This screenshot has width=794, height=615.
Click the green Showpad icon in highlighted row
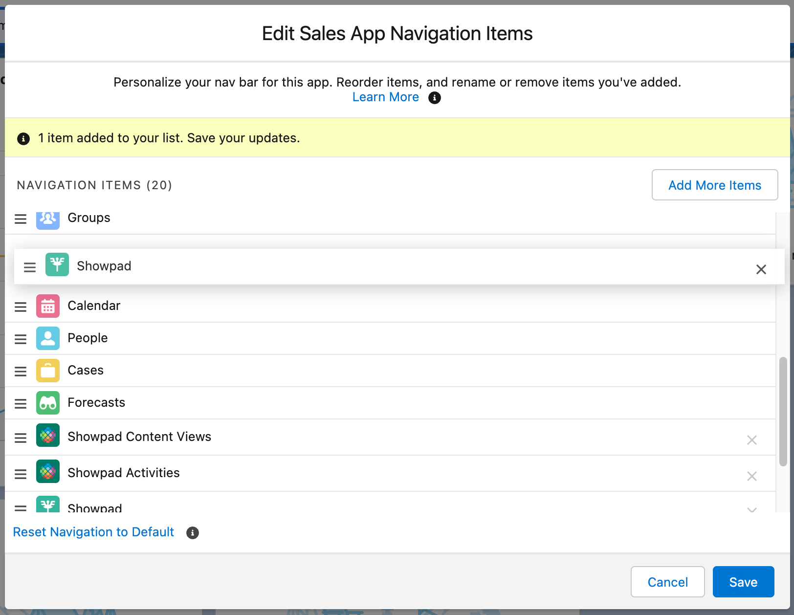[57, 265]
